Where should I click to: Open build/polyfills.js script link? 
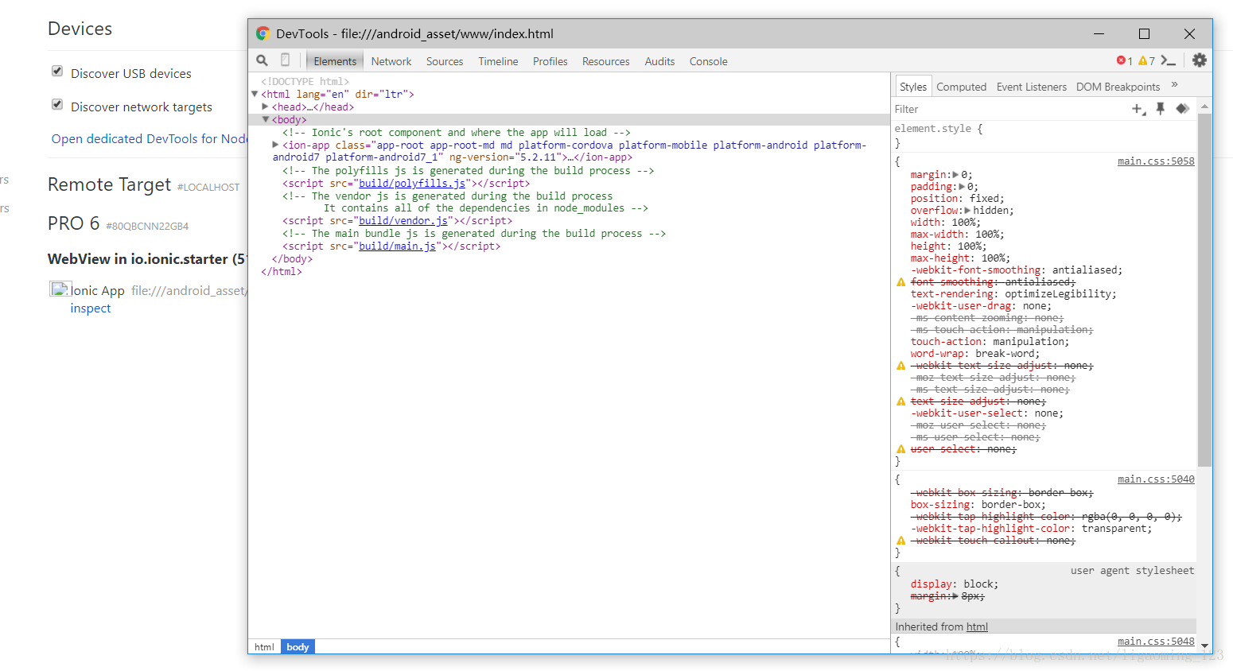412,183
